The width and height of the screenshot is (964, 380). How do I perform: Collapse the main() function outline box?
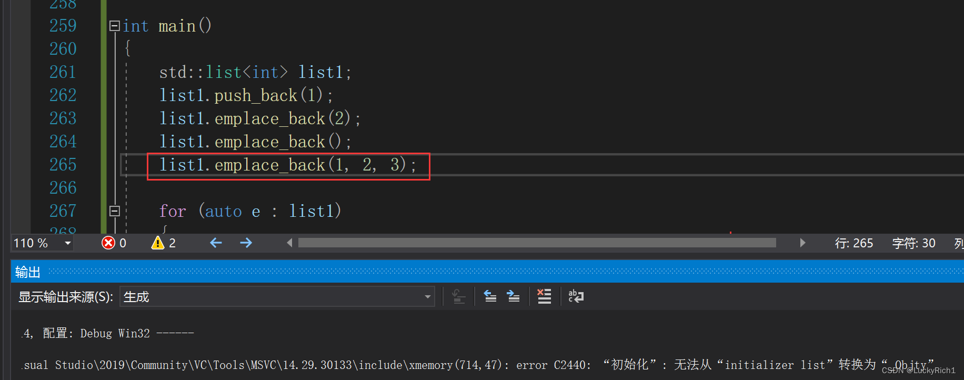click(x=115, y=26)
